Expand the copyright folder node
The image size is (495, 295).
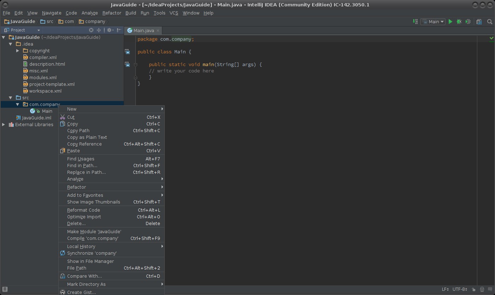coord(18,51)
